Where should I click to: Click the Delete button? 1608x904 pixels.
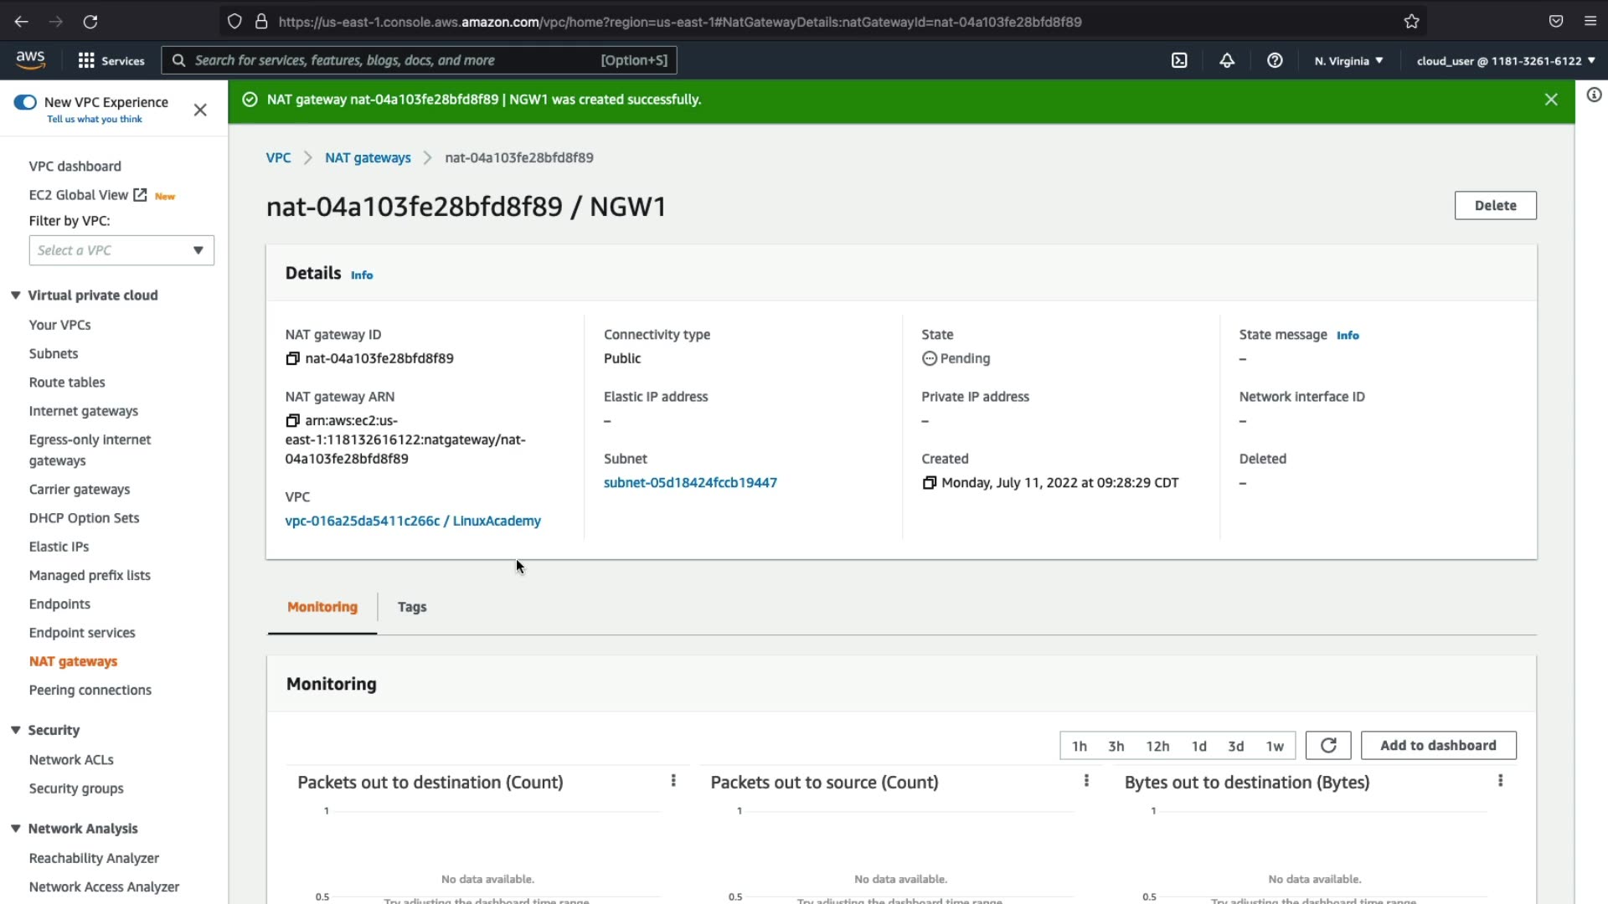click(x=1495, y=205)
